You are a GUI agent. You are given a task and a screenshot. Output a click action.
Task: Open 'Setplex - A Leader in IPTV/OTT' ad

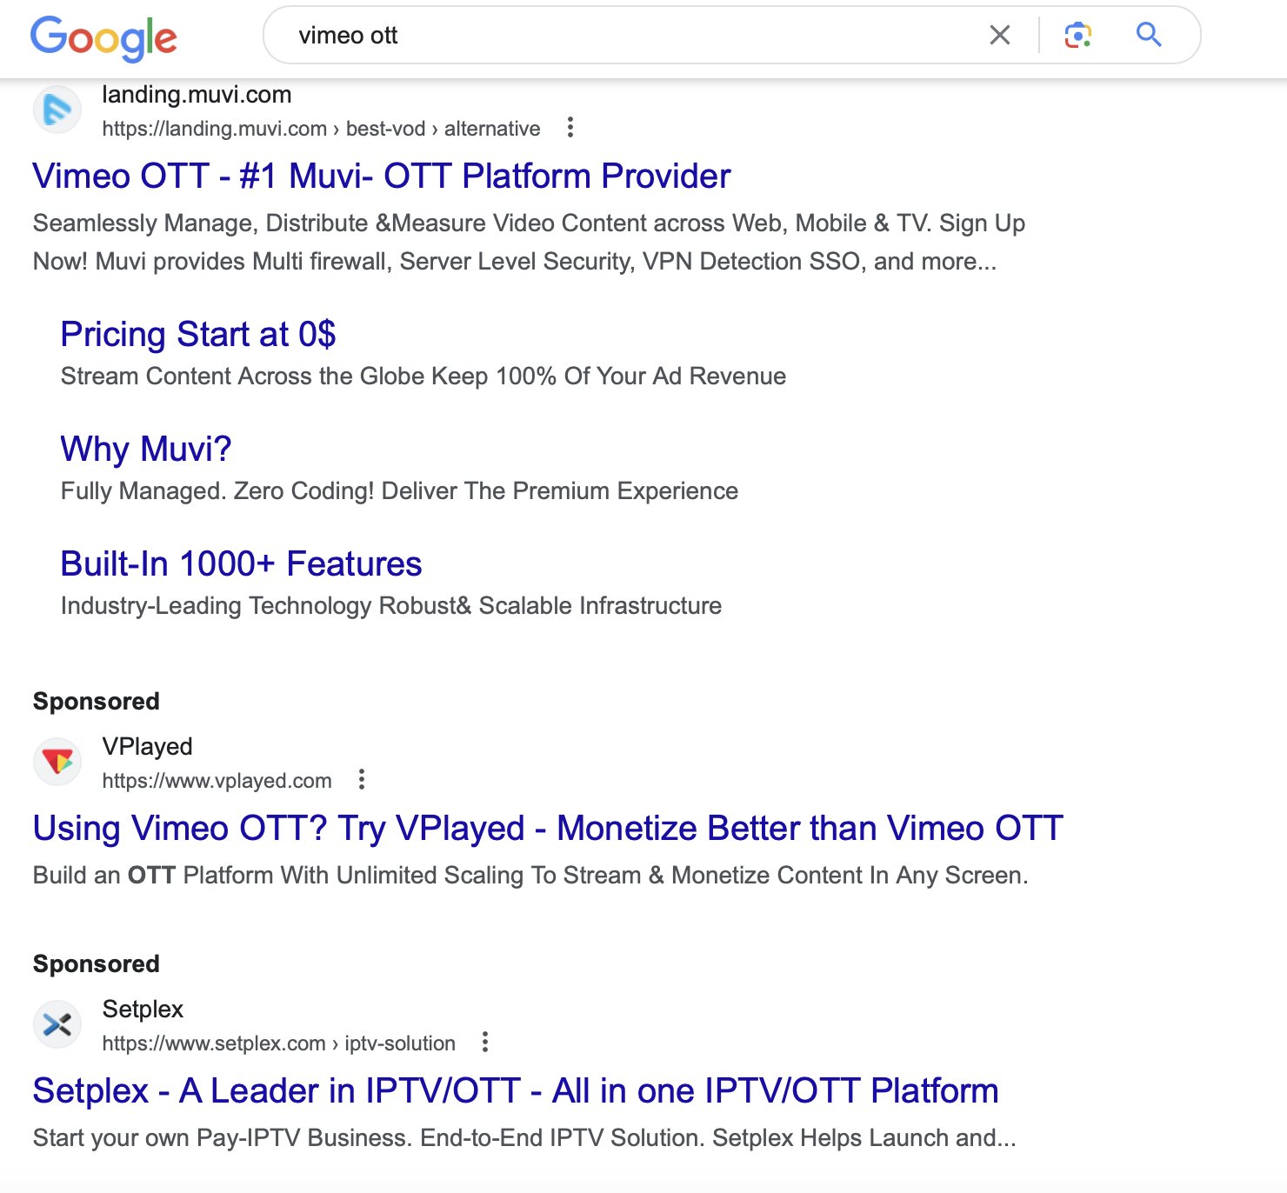[x=515, y=1091]
